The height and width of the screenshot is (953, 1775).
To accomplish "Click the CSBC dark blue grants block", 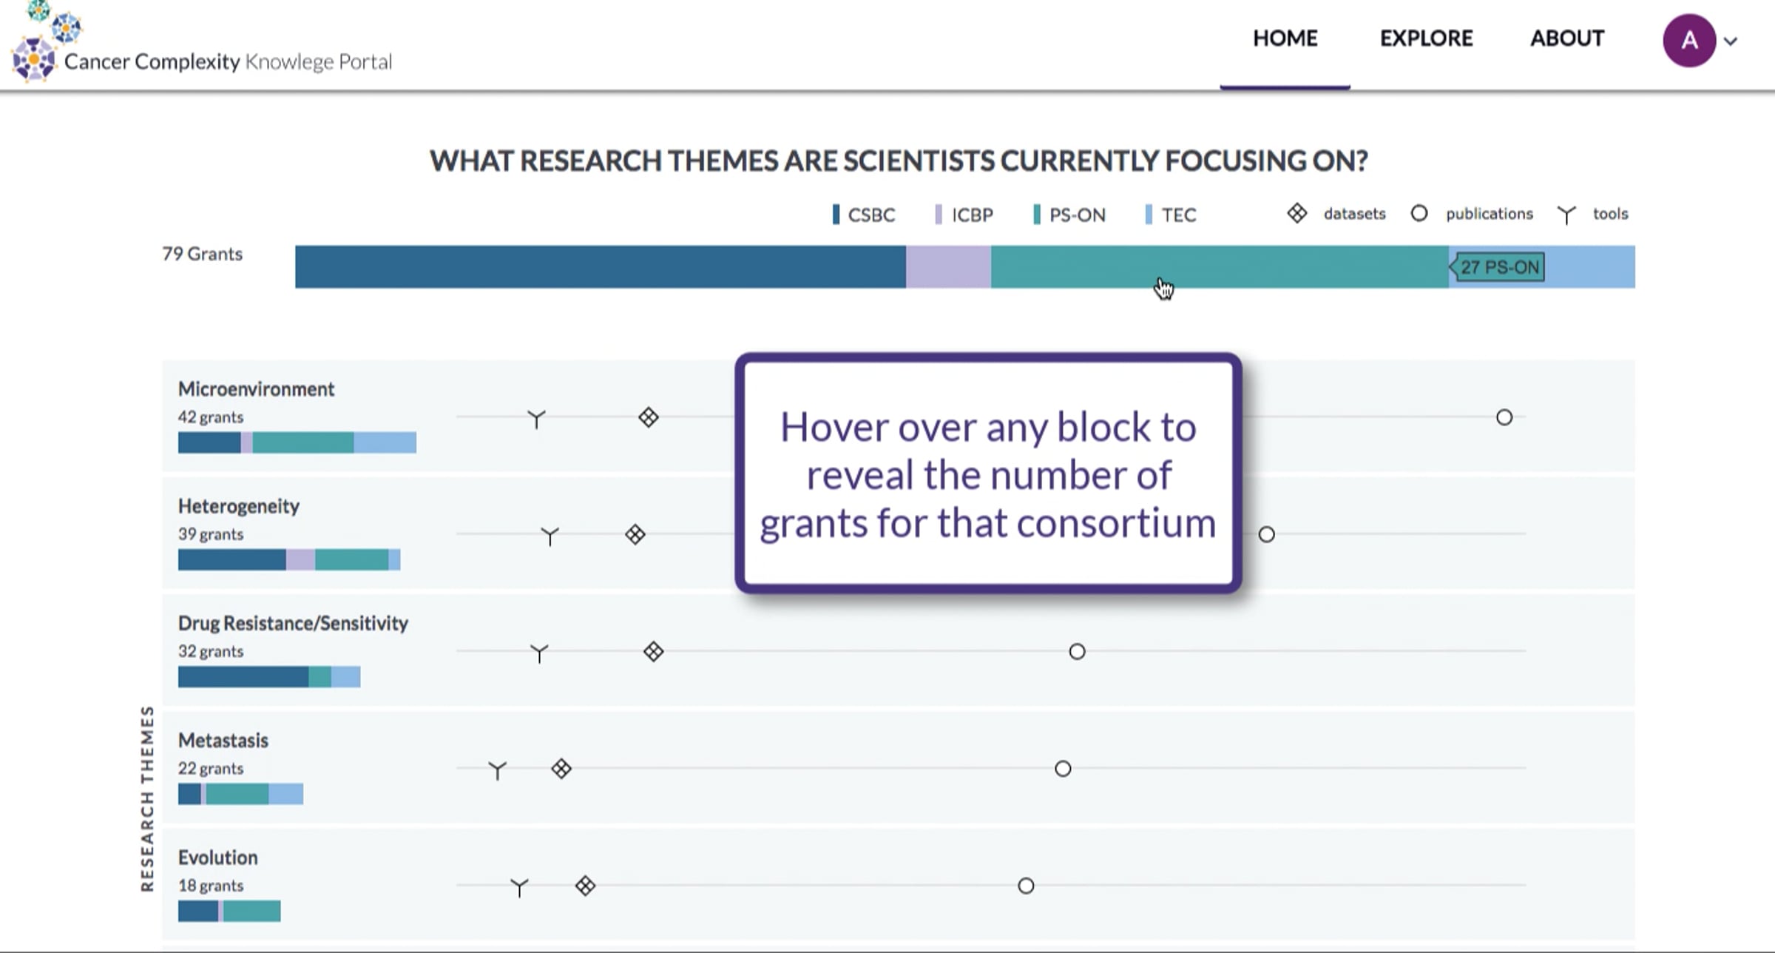I will click(600, 267).
